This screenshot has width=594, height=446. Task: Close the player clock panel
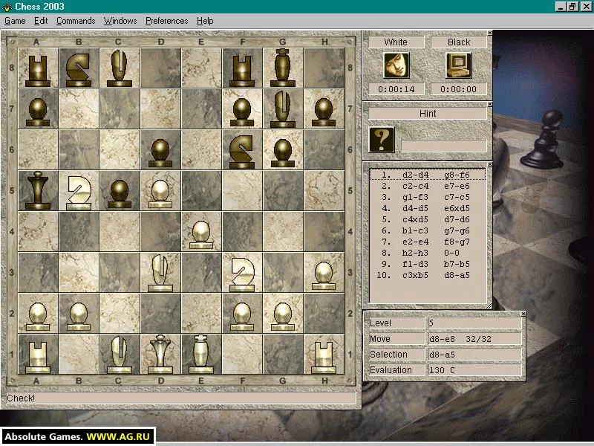[x=489, y=33]
